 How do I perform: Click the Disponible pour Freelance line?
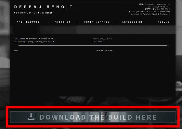(148, 12)
